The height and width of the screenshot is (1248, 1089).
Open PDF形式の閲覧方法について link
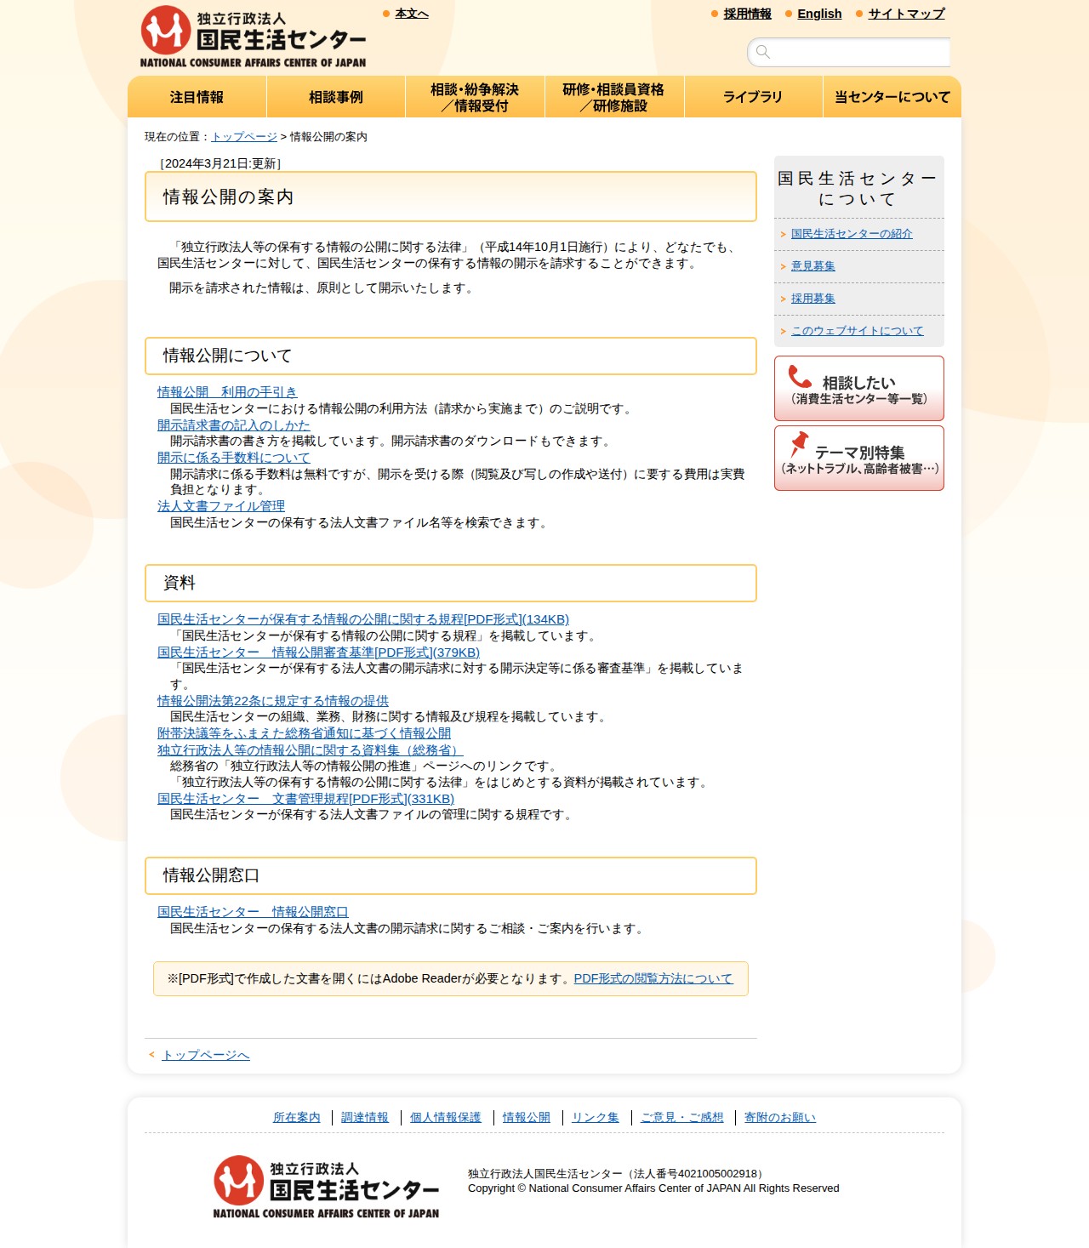pyautogui.click(x=653, y=978)
